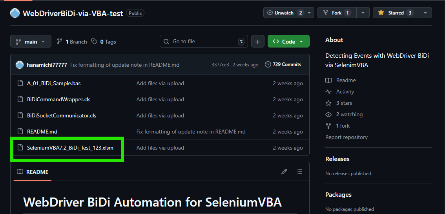Open commit hash 3377ce3
The width and height of the screenshot is (445, 214).
[x=220, y=65]
